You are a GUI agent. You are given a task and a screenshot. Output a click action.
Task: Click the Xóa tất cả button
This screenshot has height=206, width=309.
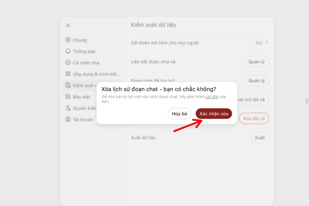point(254,119)
